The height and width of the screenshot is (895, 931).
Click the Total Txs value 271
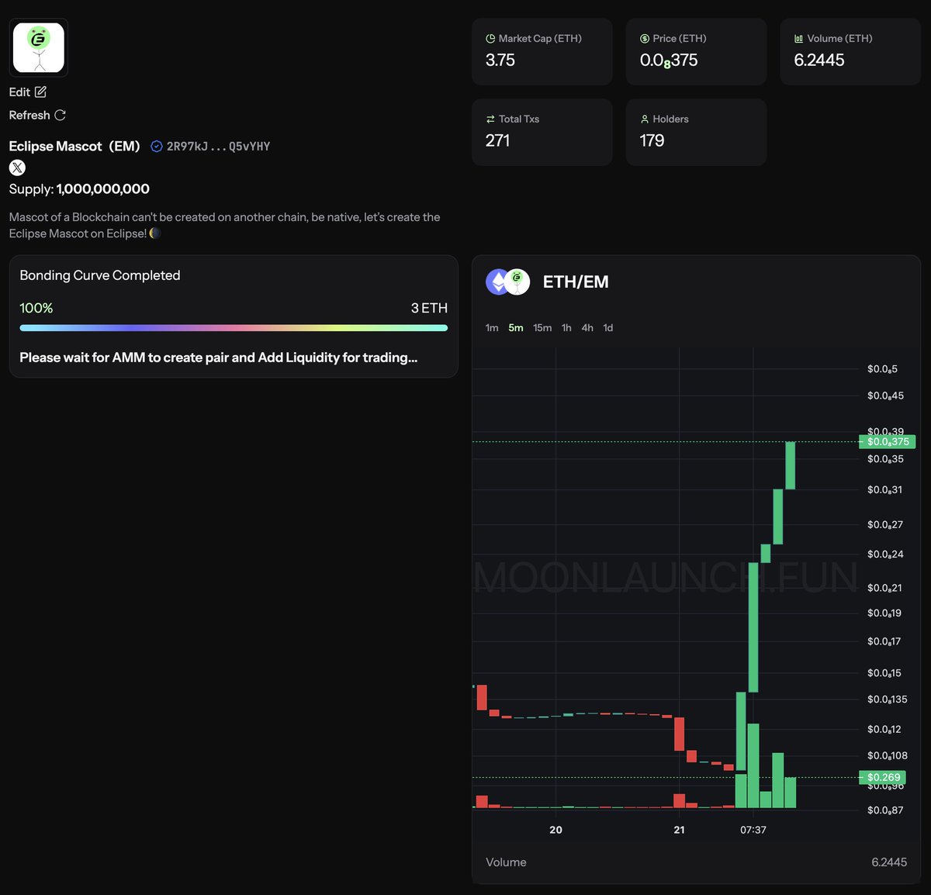pos(497,140)
